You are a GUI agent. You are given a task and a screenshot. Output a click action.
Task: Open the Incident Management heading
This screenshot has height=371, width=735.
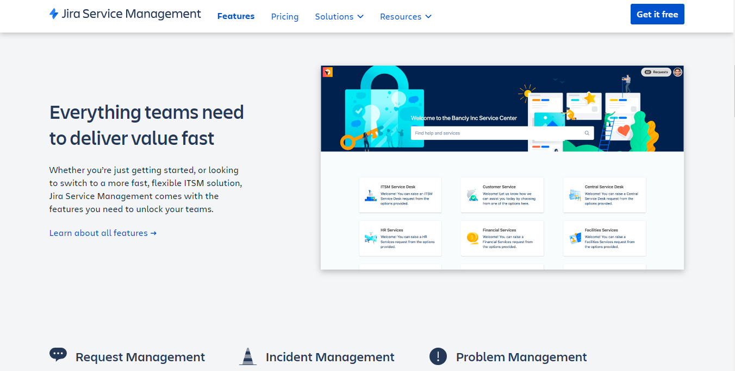[x=330, y=357]
